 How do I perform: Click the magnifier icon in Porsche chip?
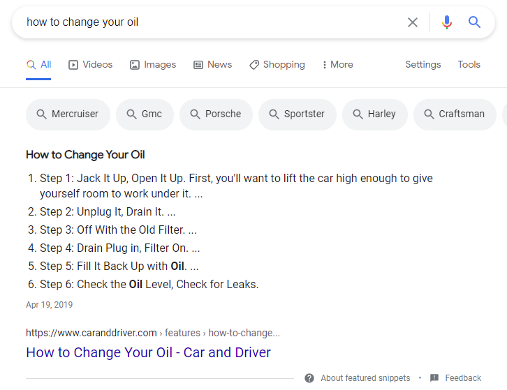pos(196,114)
